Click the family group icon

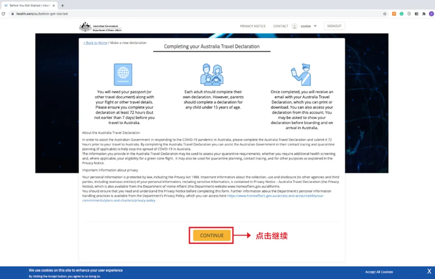point(211,74)
